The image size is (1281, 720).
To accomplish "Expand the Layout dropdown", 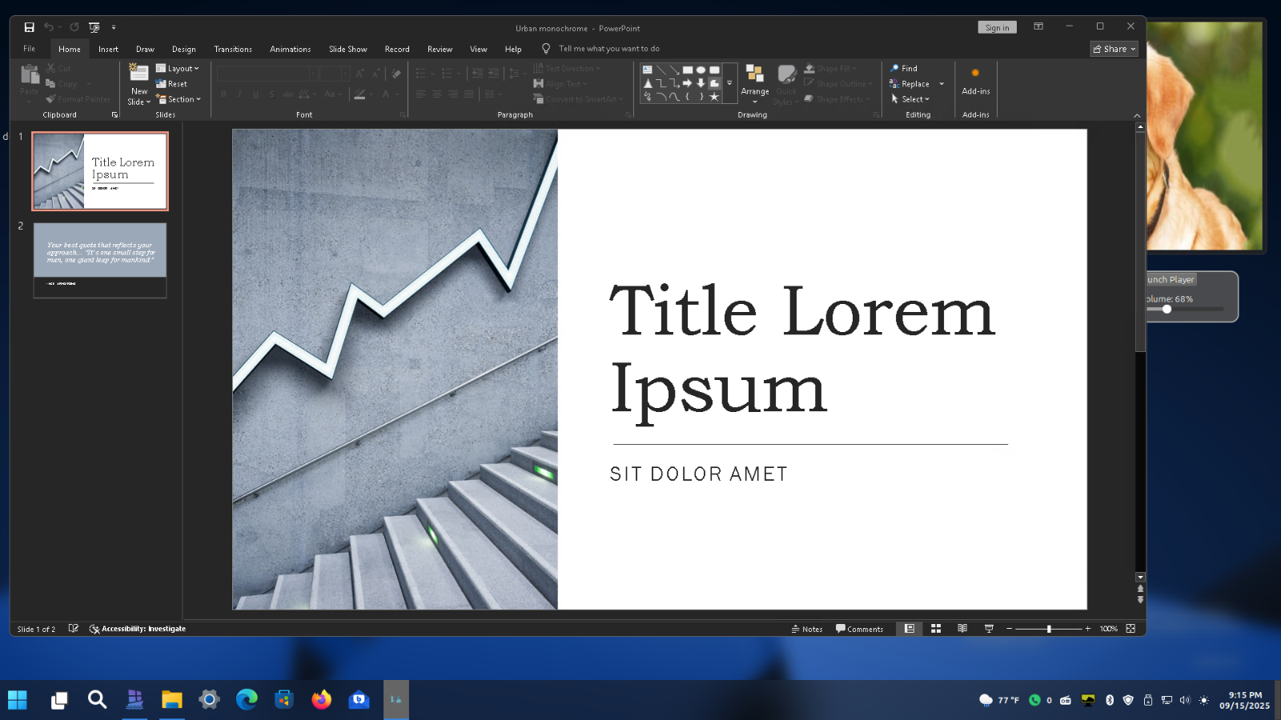I will click(178, 69).
